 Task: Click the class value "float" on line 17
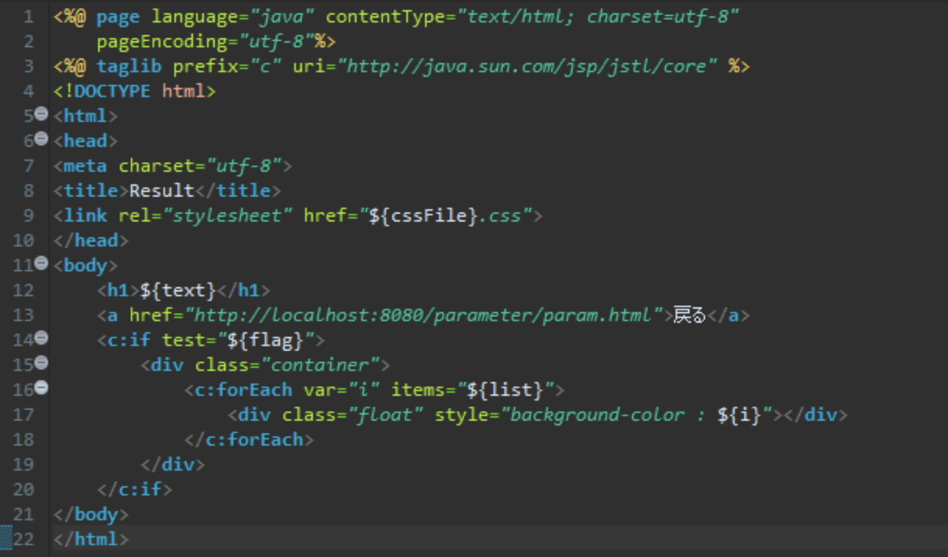click(x=385, y=415)
